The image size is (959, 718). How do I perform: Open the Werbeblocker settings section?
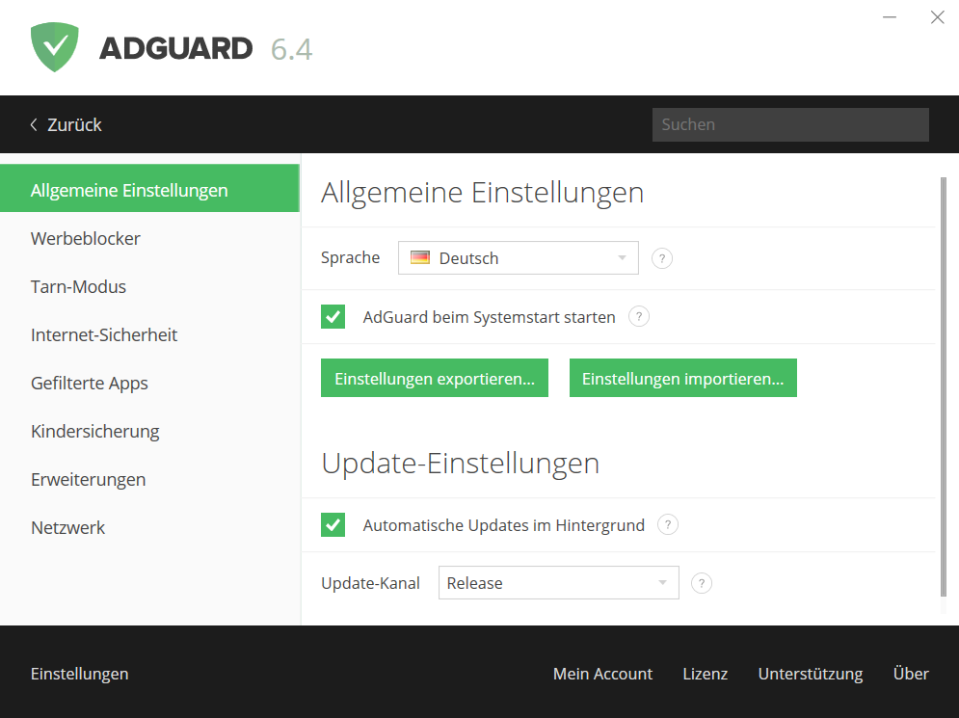click(x=86, y=238)
